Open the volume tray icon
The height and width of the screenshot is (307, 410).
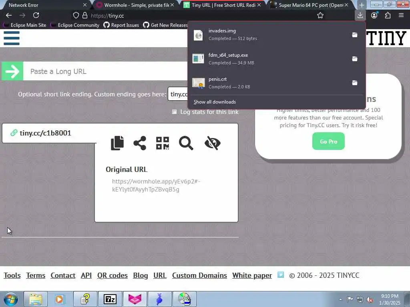[370, 300]
